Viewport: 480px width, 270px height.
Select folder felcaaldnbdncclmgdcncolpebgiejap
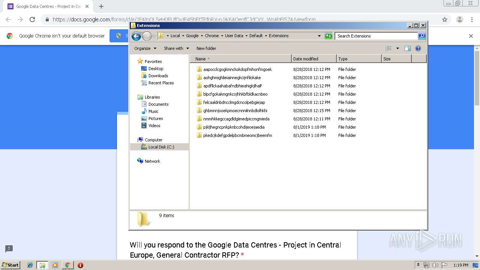coord(234,102)
